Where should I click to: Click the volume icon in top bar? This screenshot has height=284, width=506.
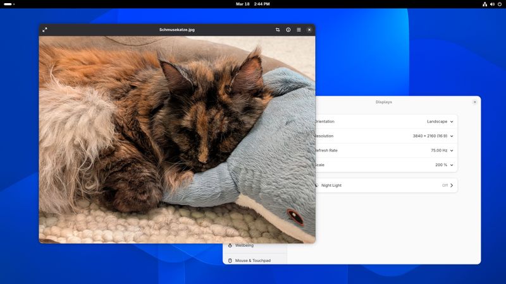(492, 4)
